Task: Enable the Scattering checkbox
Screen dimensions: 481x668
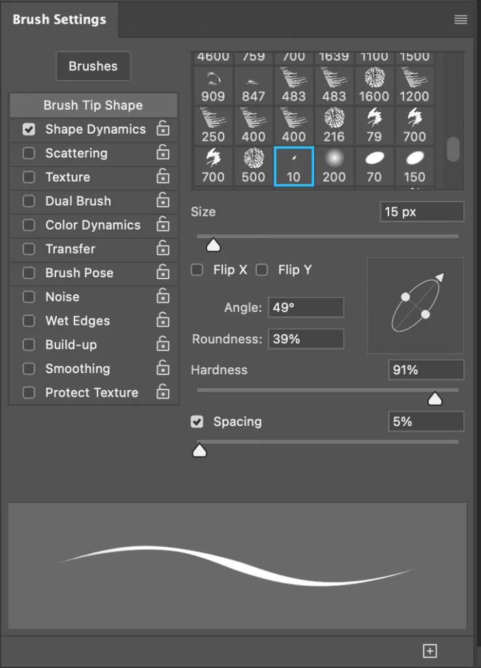Action: [x=29, y=153]
